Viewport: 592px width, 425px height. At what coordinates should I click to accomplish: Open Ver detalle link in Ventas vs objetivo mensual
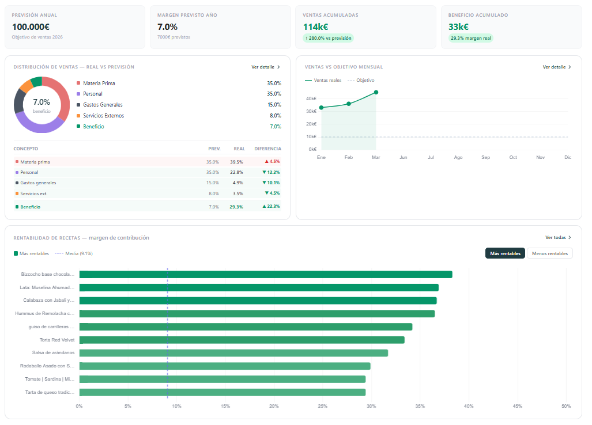557,67
